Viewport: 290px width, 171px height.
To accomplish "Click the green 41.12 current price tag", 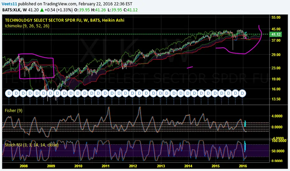I will tap(276, 35).
